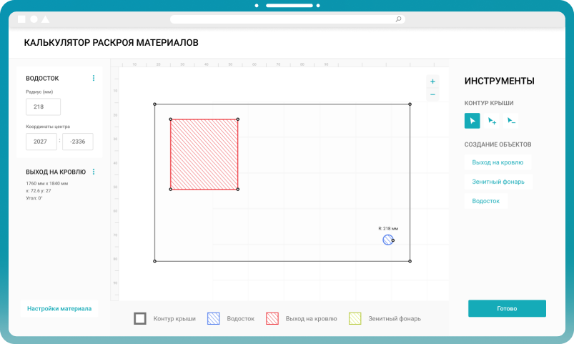This screenshot has height=344, width=574.
Task: Open Настройки материала link
Action: coord(59,309)
